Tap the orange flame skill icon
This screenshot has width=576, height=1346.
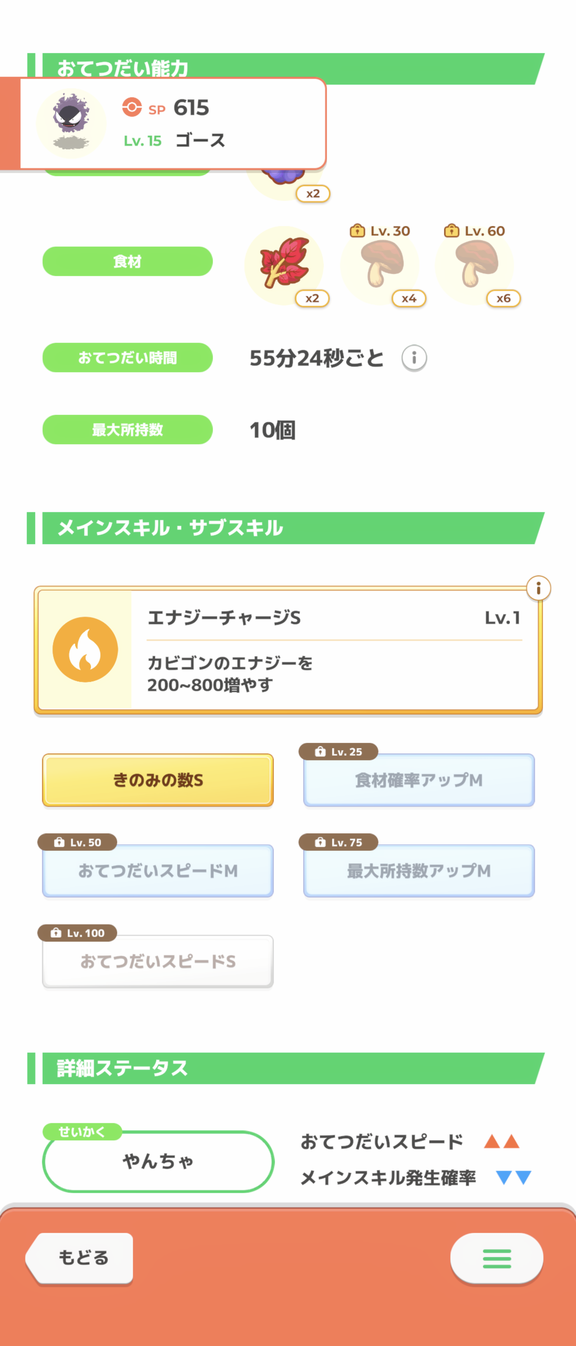coord(85,650)
